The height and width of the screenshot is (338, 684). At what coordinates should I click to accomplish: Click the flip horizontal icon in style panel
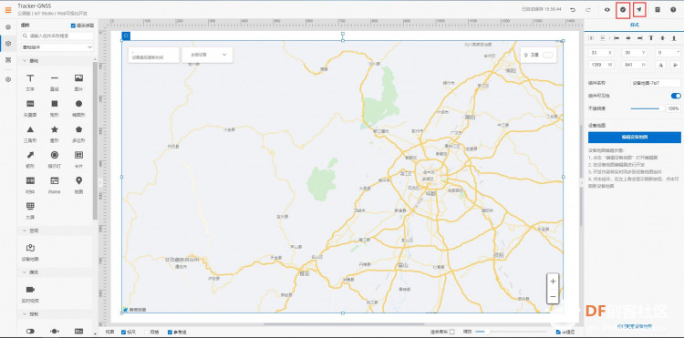tap(661, 65)
